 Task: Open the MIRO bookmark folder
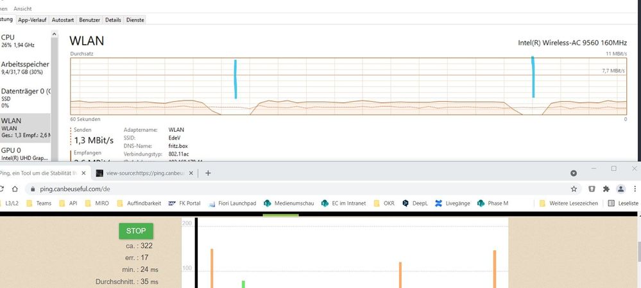(x=96, y=203)
